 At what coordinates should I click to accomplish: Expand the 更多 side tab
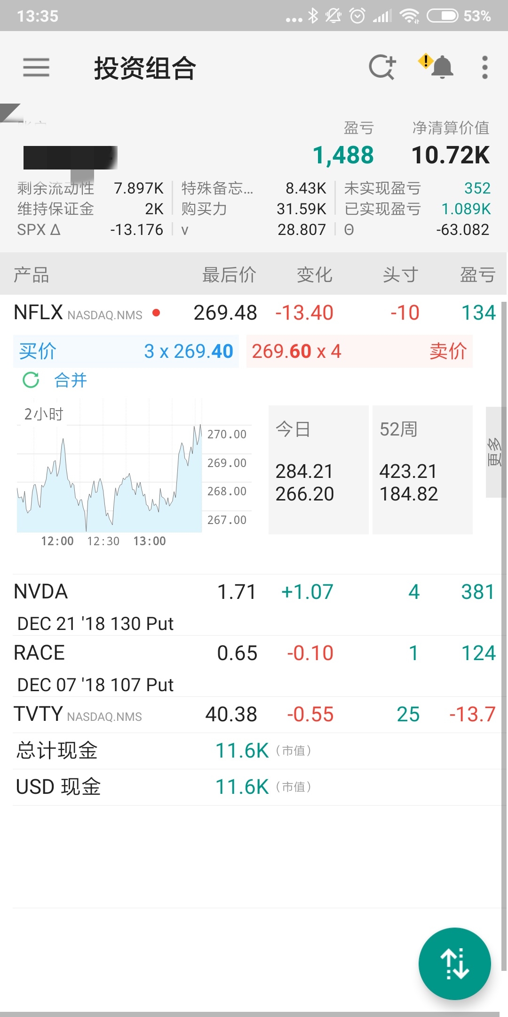click(495, 452)
